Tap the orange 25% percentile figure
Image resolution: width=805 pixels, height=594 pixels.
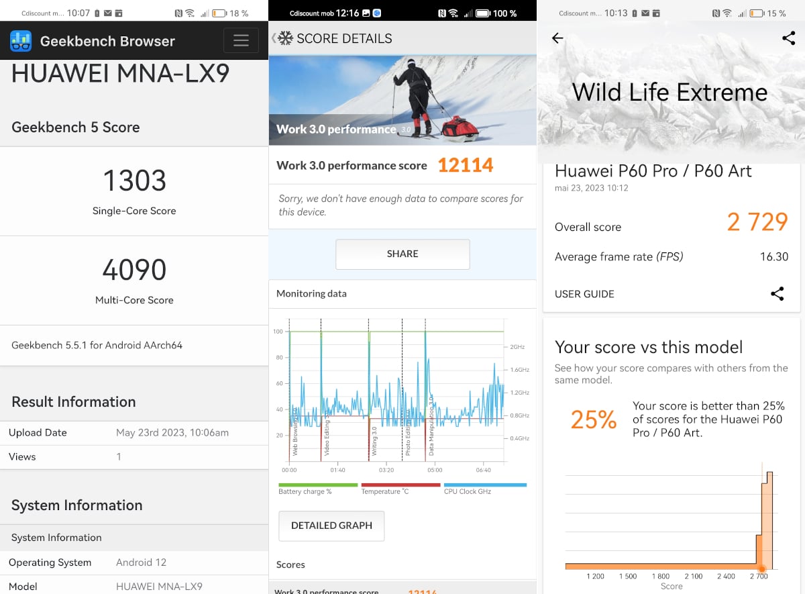point(594,419)
